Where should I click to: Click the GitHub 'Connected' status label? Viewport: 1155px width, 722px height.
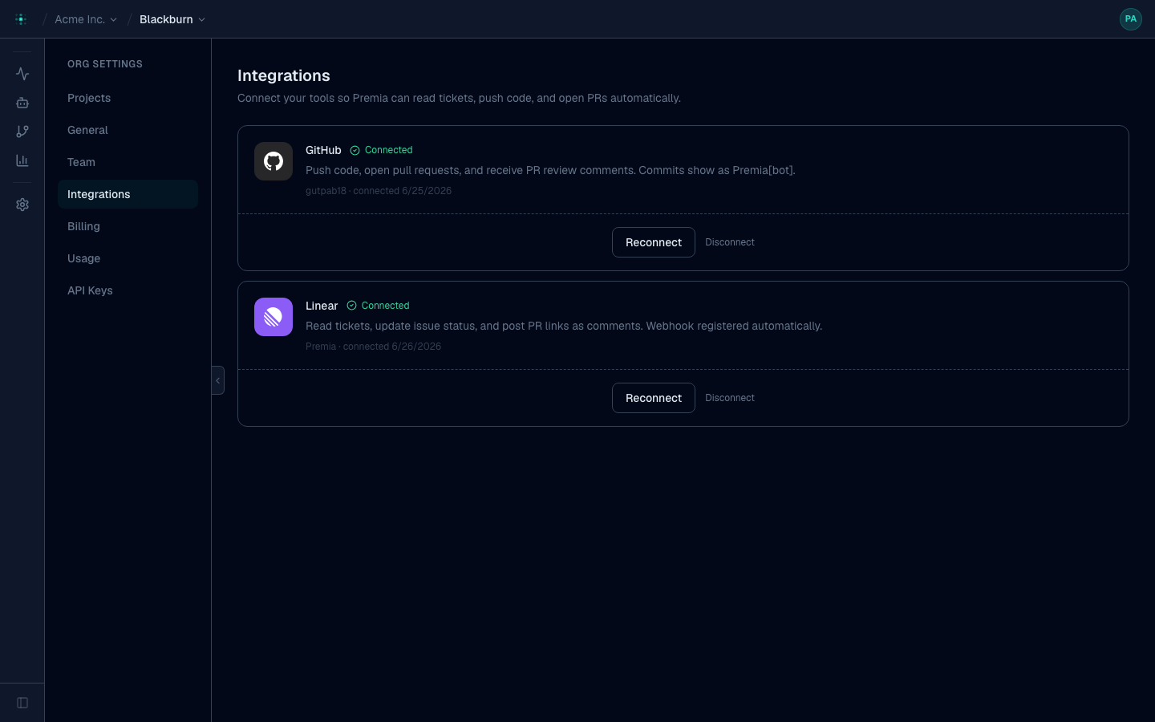pyautogui.click(x=388, y=150)
